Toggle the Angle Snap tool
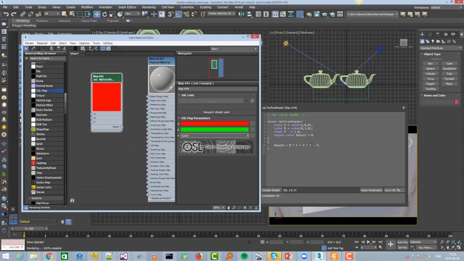 tap(179, 14)
